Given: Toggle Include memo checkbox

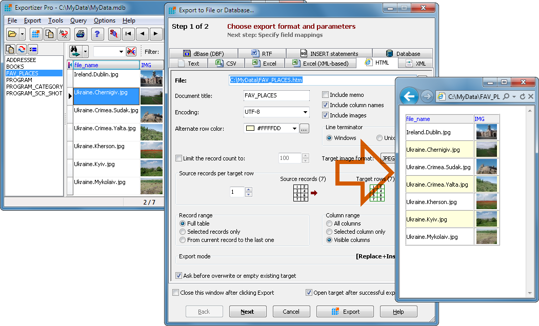Looking at the screenshot, I should (325, 95).
